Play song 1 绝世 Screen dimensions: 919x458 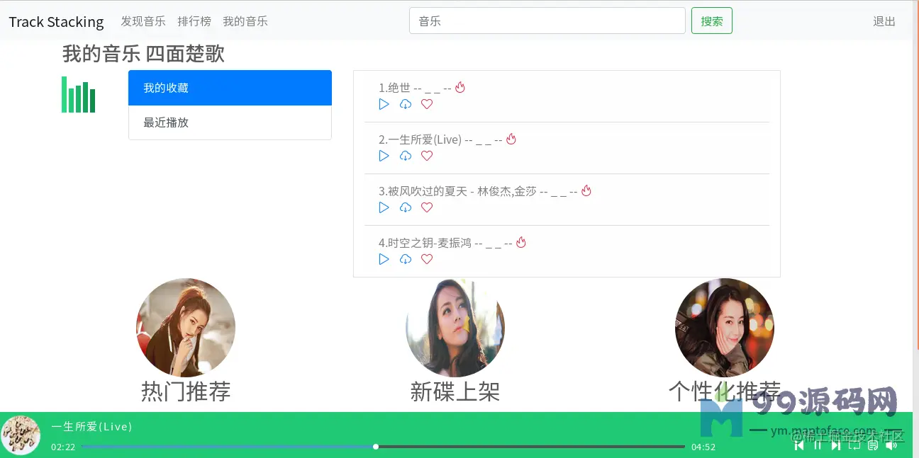384,104
